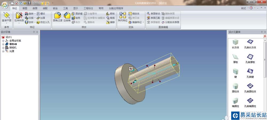Use the 表面匹配 match face tool
Image resolution: width=267 pixels, height=120 pixels.
pos(154,18)
